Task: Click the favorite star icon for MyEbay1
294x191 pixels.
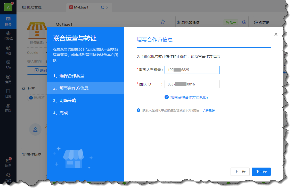Action: (163, 22)
